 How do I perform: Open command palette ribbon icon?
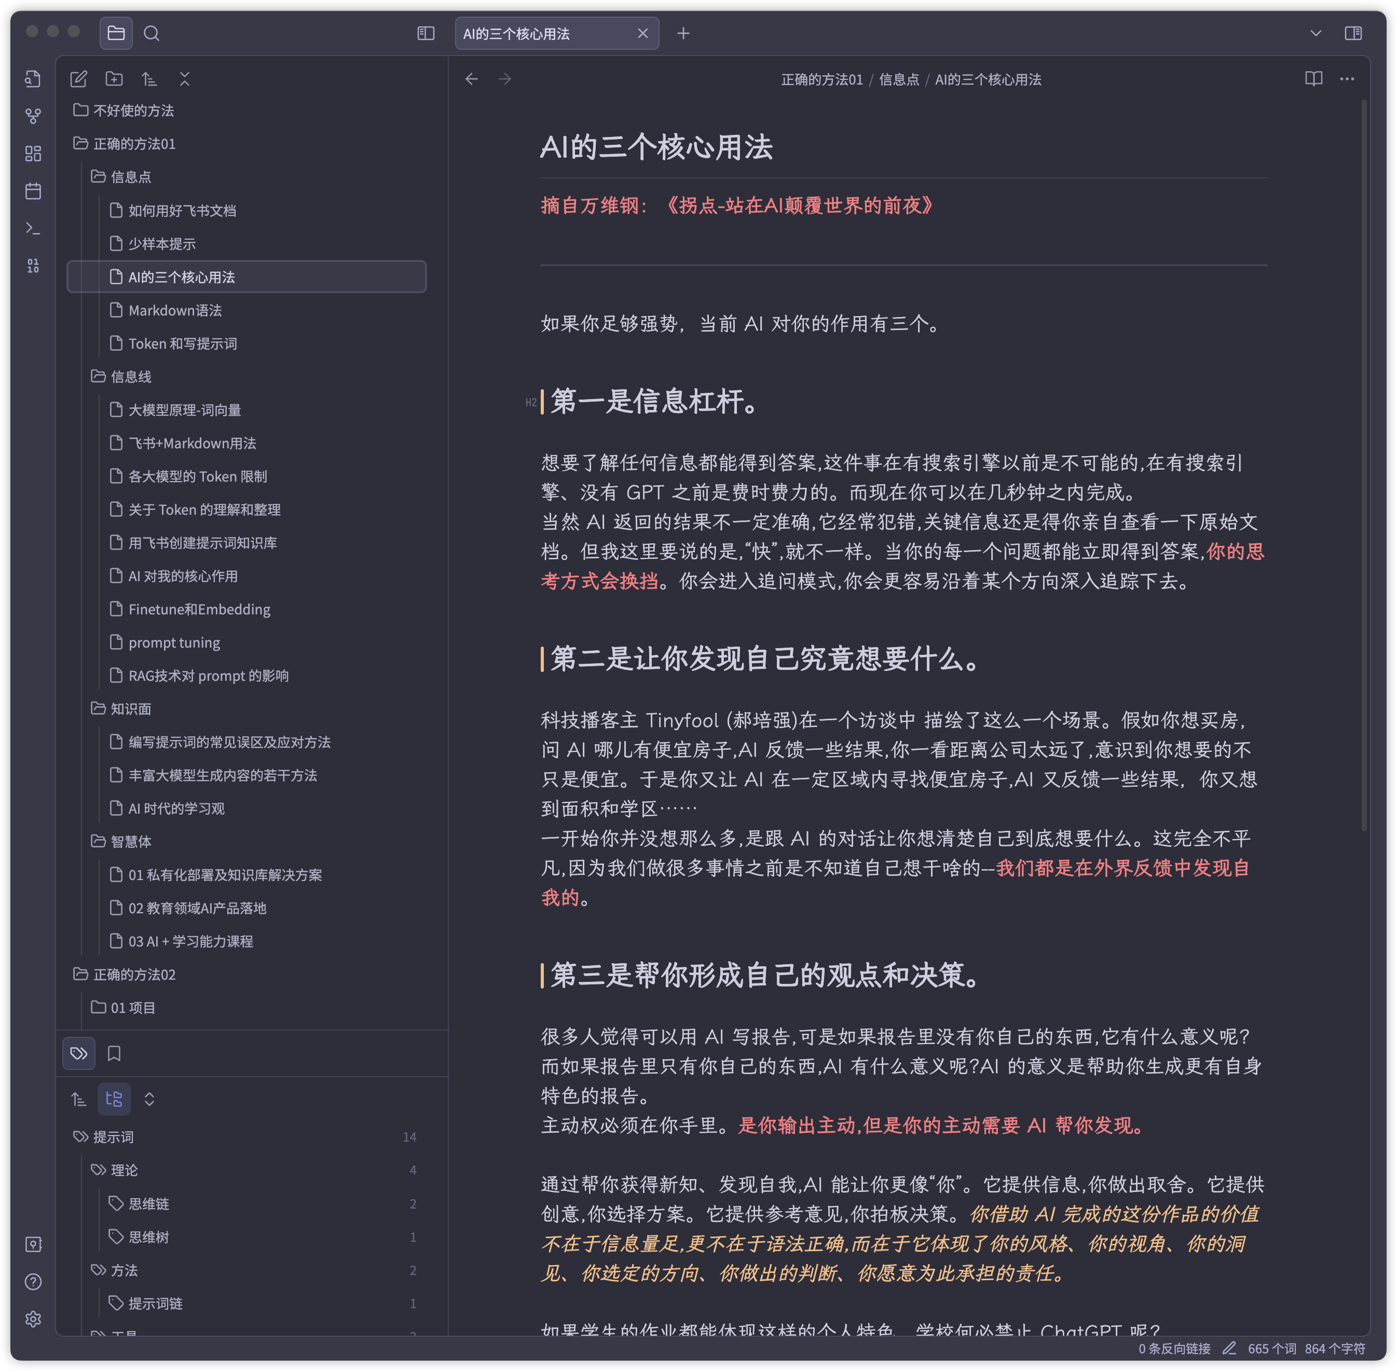[x=33, y=228]
